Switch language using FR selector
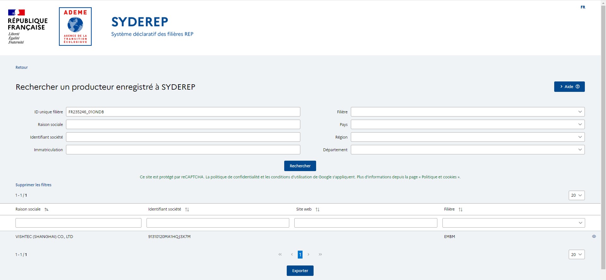606x280 pixels. [x=583, y=7]
